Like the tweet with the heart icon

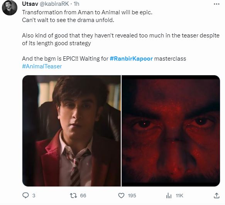click(x=121, y=195)
